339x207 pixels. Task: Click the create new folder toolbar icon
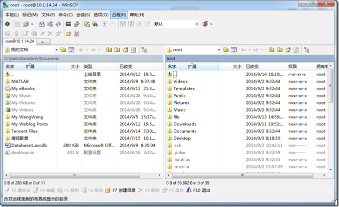coord(69,33)
